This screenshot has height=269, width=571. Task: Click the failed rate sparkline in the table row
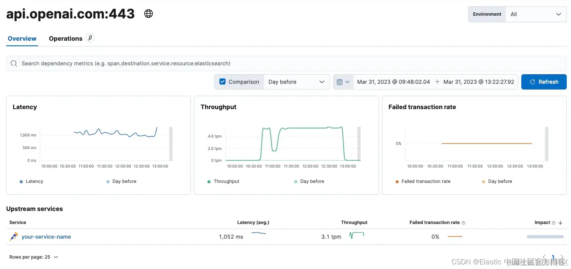click(455, 236)
